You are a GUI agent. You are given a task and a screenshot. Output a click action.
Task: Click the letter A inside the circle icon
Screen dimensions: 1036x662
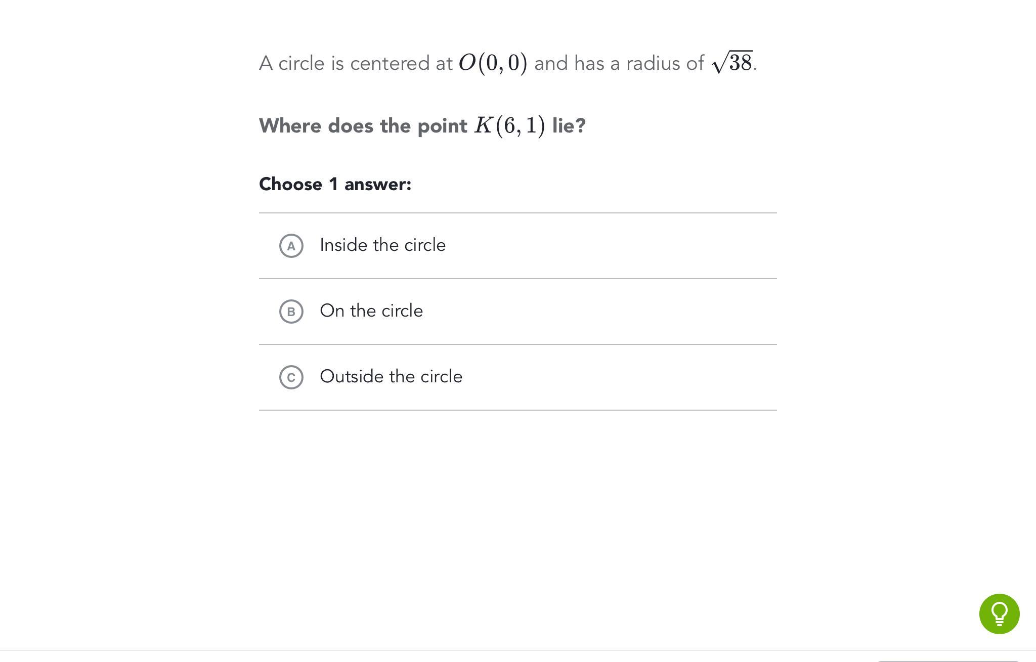pos(291,246)
